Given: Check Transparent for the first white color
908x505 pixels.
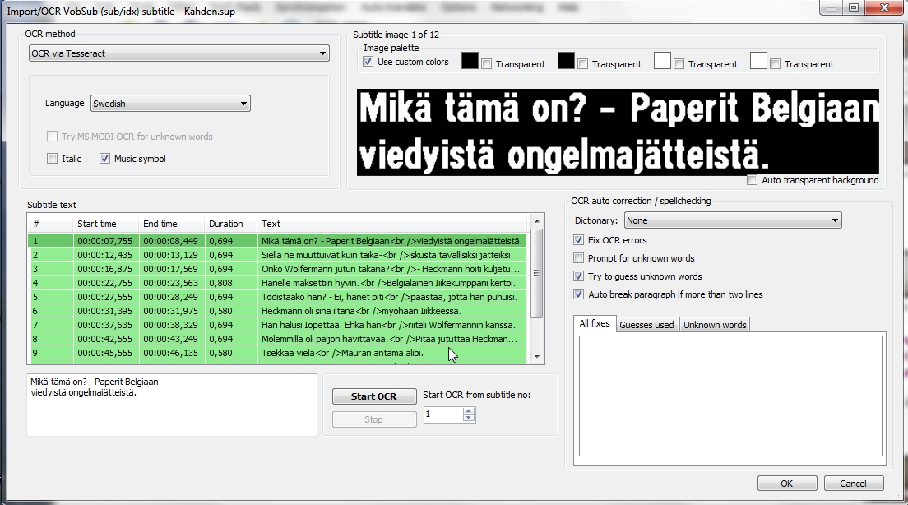Looking at the screenshot, I should [x=679, y=63].
